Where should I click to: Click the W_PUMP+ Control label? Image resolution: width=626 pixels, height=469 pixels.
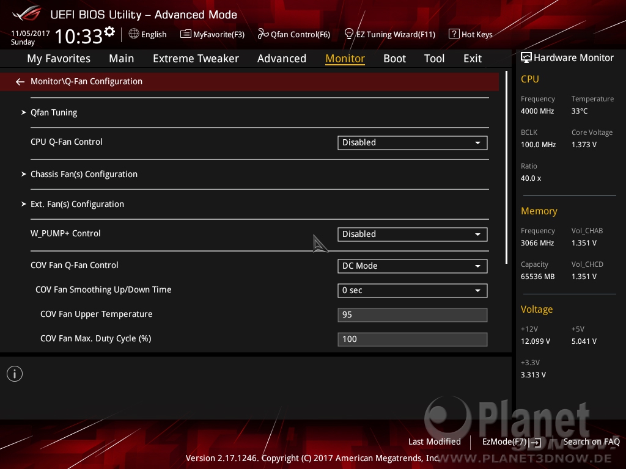65,233
